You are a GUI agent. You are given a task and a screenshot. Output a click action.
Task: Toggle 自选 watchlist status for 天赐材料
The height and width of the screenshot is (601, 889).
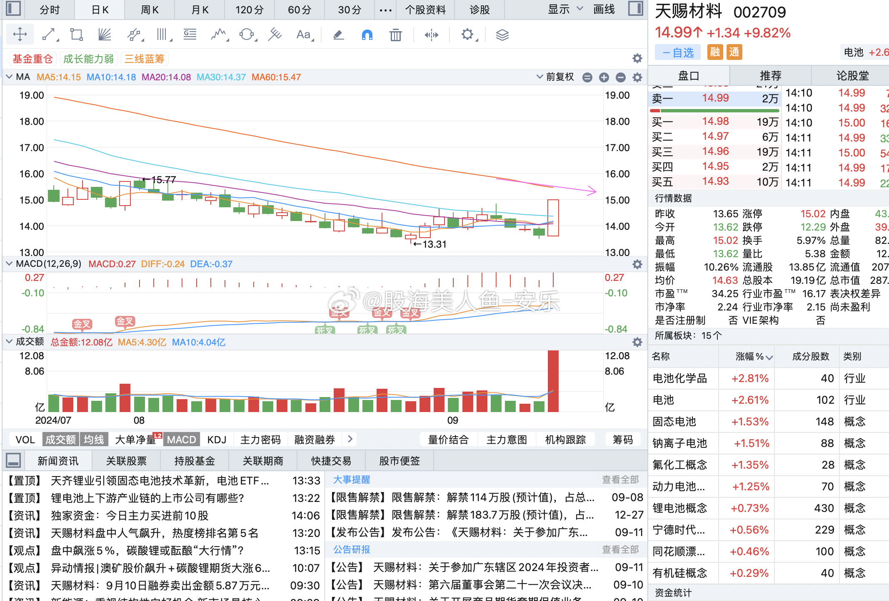678,52
